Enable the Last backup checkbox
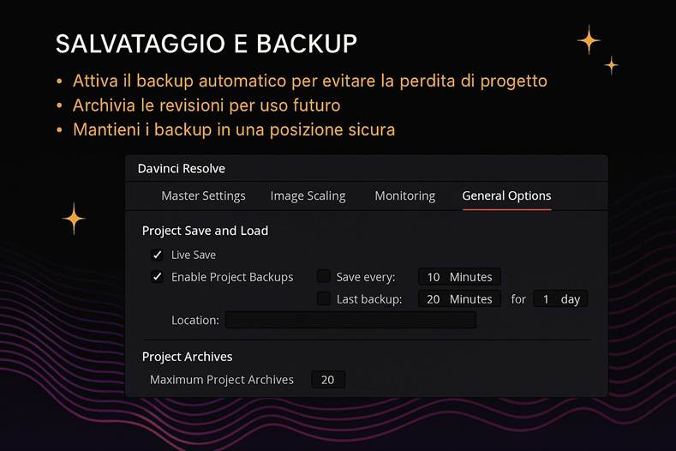 click(x=324, y=298)
